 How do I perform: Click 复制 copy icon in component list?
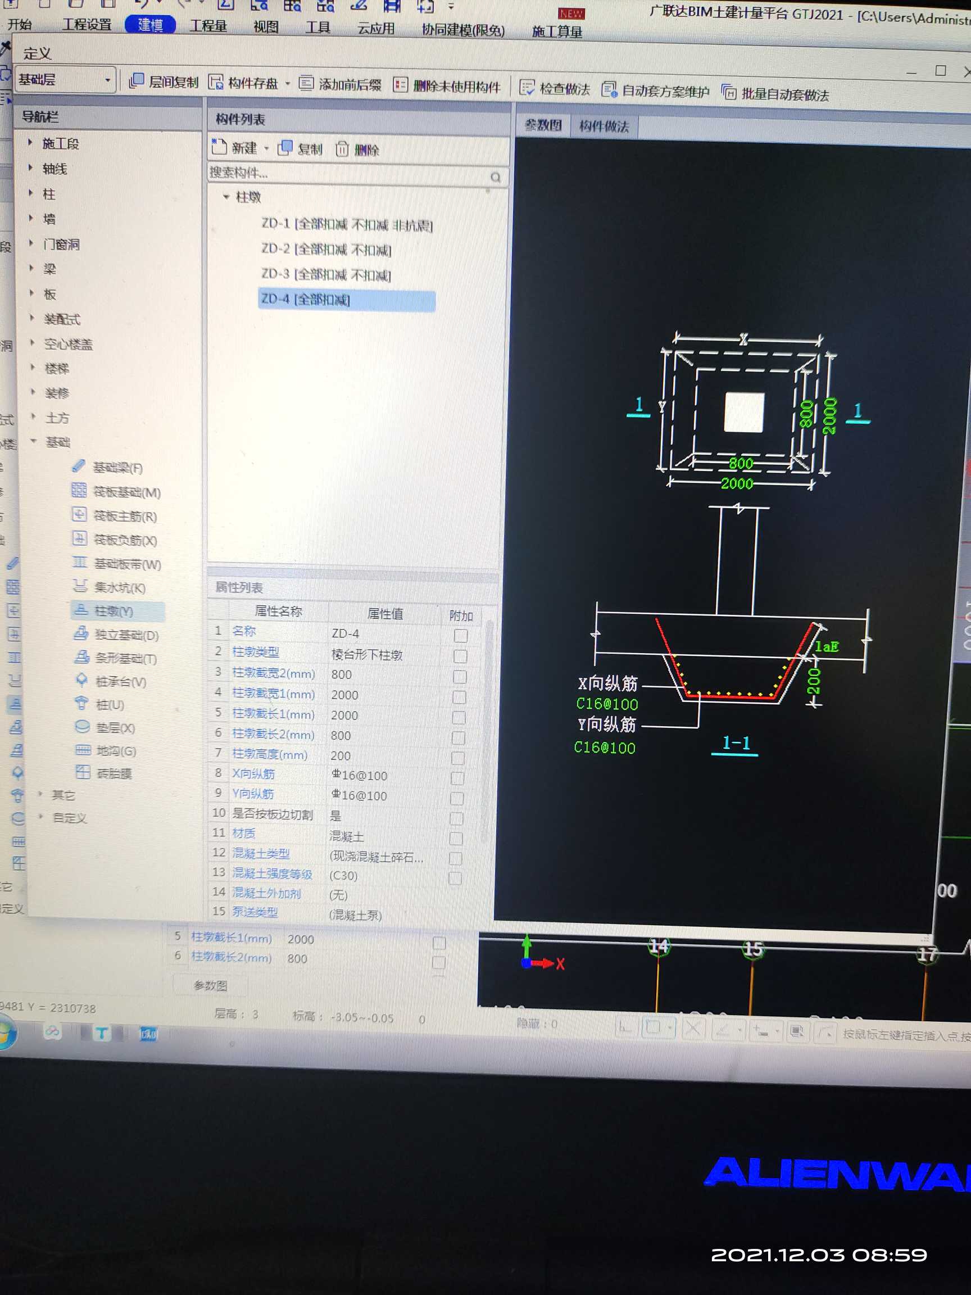[x=285, y=148]
